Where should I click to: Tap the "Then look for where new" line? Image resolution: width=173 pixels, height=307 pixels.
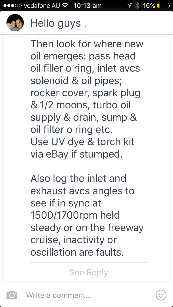pyautogui.click(x=87, y=44)
